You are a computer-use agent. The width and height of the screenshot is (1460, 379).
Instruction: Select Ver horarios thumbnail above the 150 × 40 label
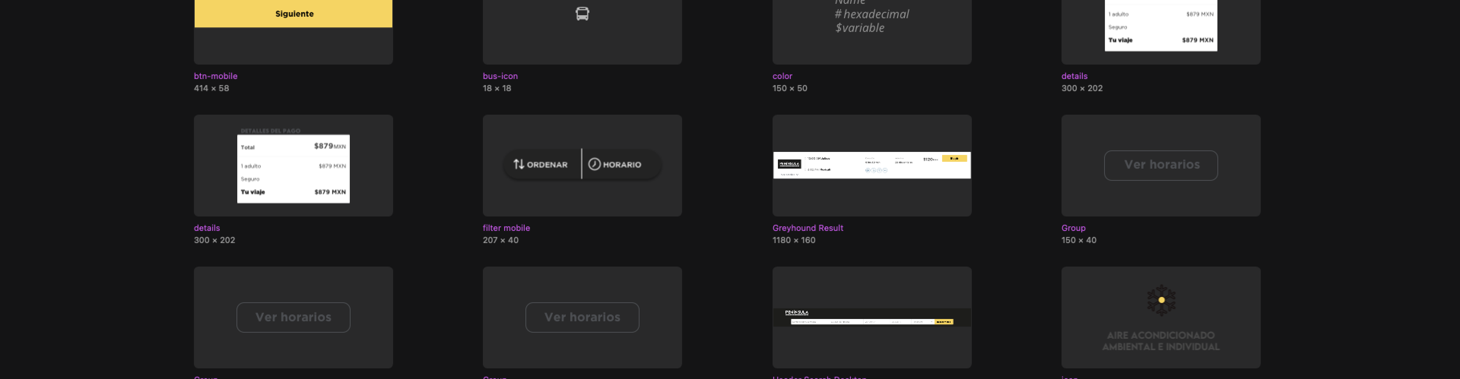tap(1161, 166)
